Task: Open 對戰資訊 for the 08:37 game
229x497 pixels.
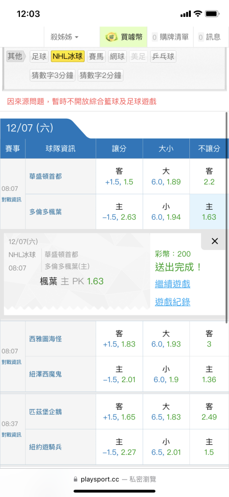Action: [x=11, y=434]
